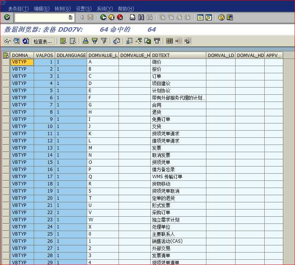Sort ascending using the toolbar icon
This screenshot has width=295, height=265.
click(86, 41)
